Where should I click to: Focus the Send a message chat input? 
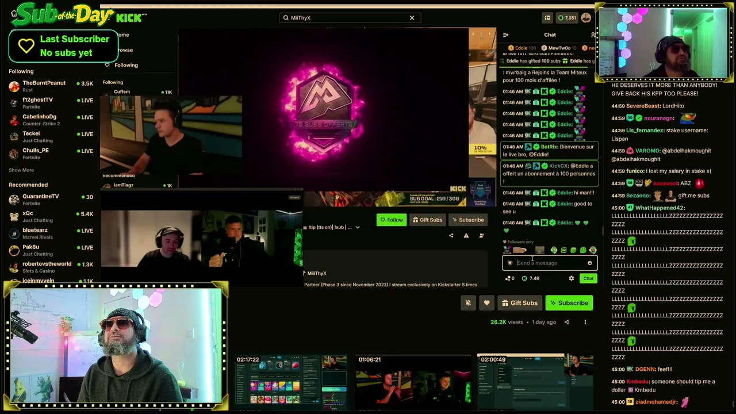[x=550, y=263]
